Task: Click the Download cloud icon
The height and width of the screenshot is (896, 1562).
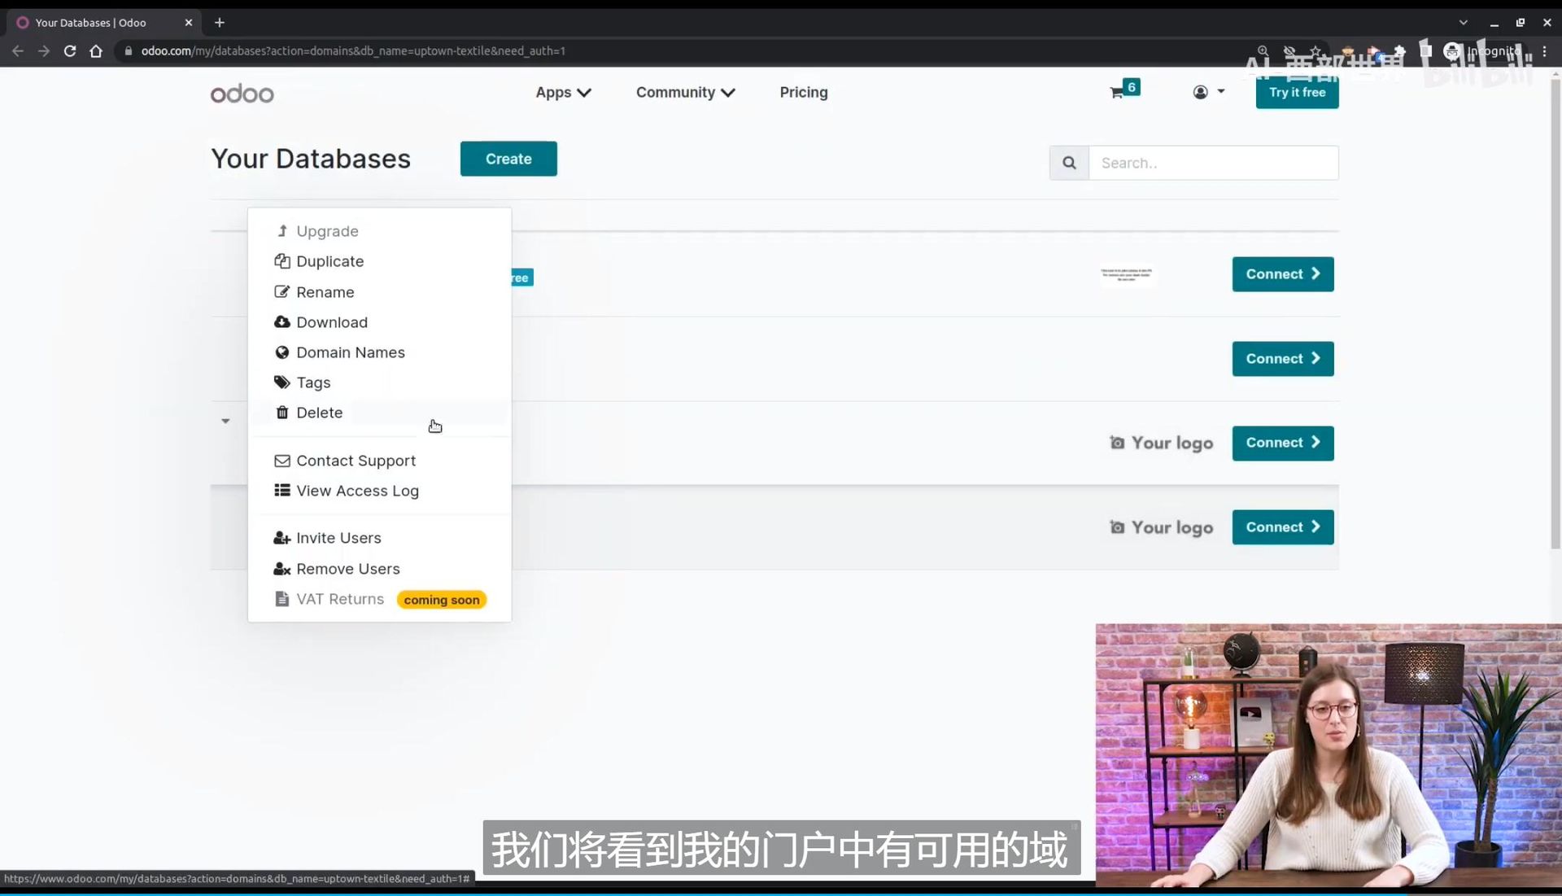Action: click(x=282, y=322)
